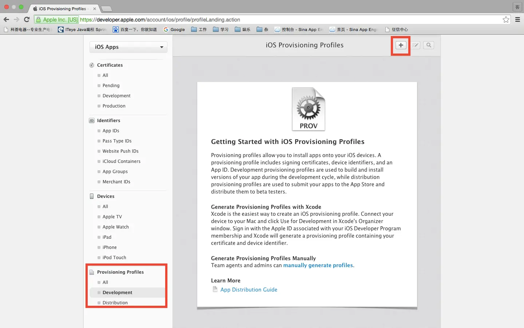Click the PROV file gear icon

tap(309, 109)
